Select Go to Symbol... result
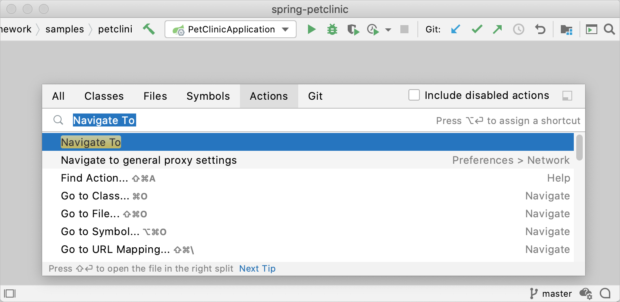This screenshot has height=302, width=620. pyautogui.click(x=308, y=231)
